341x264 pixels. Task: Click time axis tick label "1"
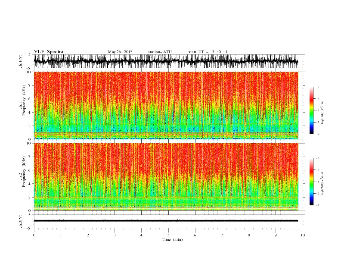[x=61, y=235]
